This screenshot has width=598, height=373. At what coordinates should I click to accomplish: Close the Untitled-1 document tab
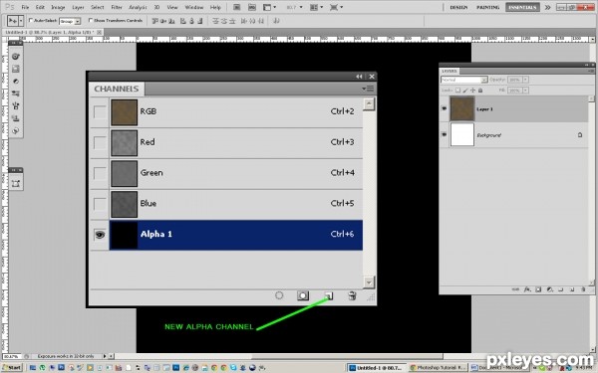click(99, 33)
